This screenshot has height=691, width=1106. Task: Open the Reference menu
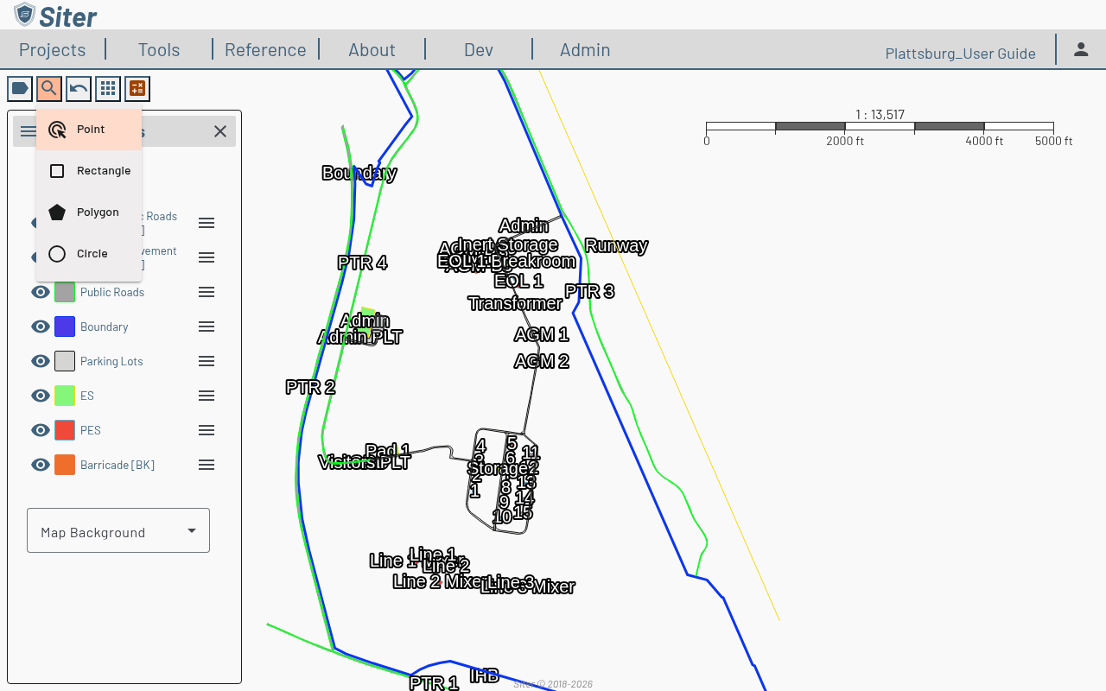(265, 50)
